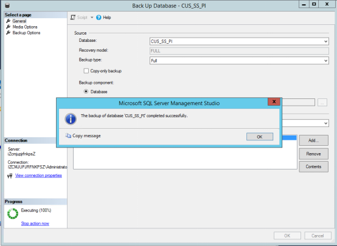Image resolution: width=337 pixels, height=246 pixels.
Task: Click the Contents button
Action: 313,166
